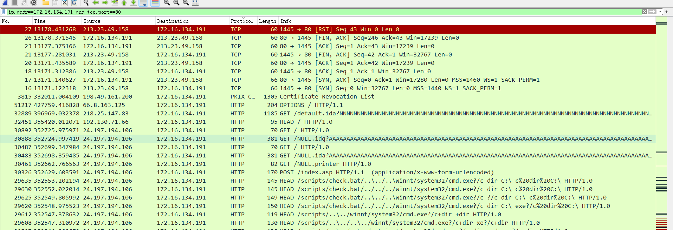Select packet 30892 GET / row

(x=328, y=130)
